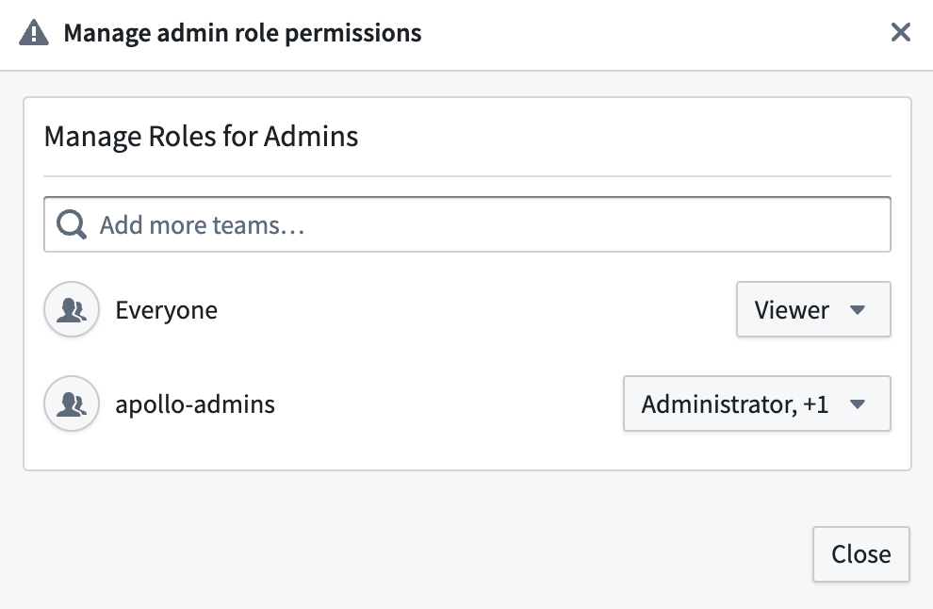The height and width of the screenshot is (609, 933).
Task: Open the Viewer role dropdown for Everyone
Action: 813,309
